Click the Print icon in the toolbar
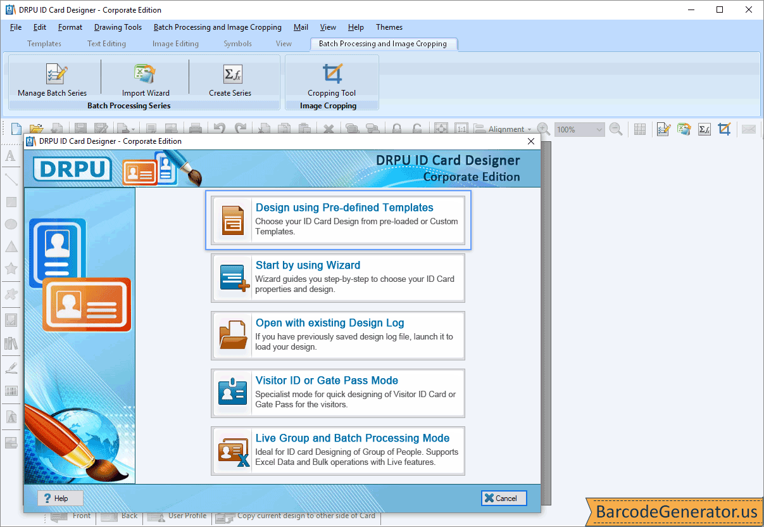The width and height of the screenshot is (764, 527). [x=196, y=129]
